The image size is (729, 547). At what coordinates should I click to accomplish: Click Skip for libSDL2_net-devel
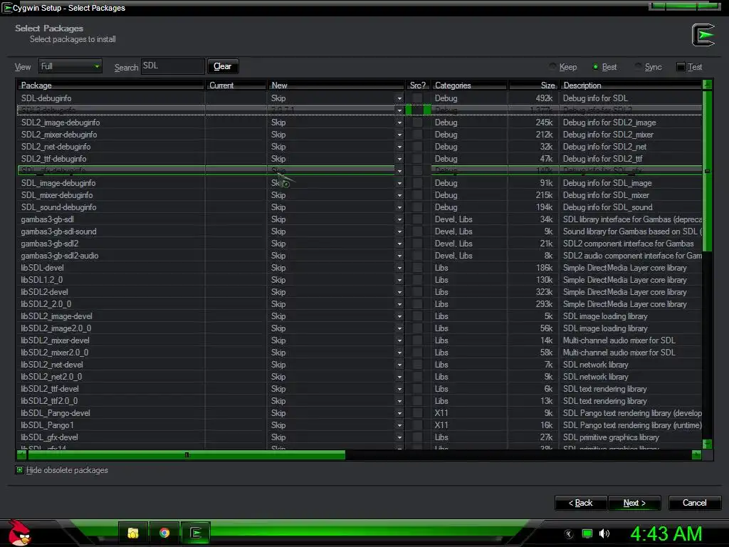(278, 364)
